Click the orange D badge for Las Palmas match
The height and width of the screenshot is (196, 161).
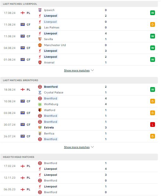point(152,25)
